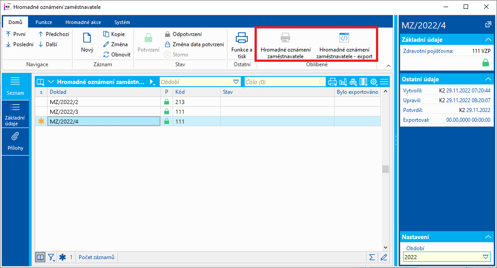This screenshot has width=497, height=268.
Task: Open the Funkce ribbon tab
Action: pos(44,22)
